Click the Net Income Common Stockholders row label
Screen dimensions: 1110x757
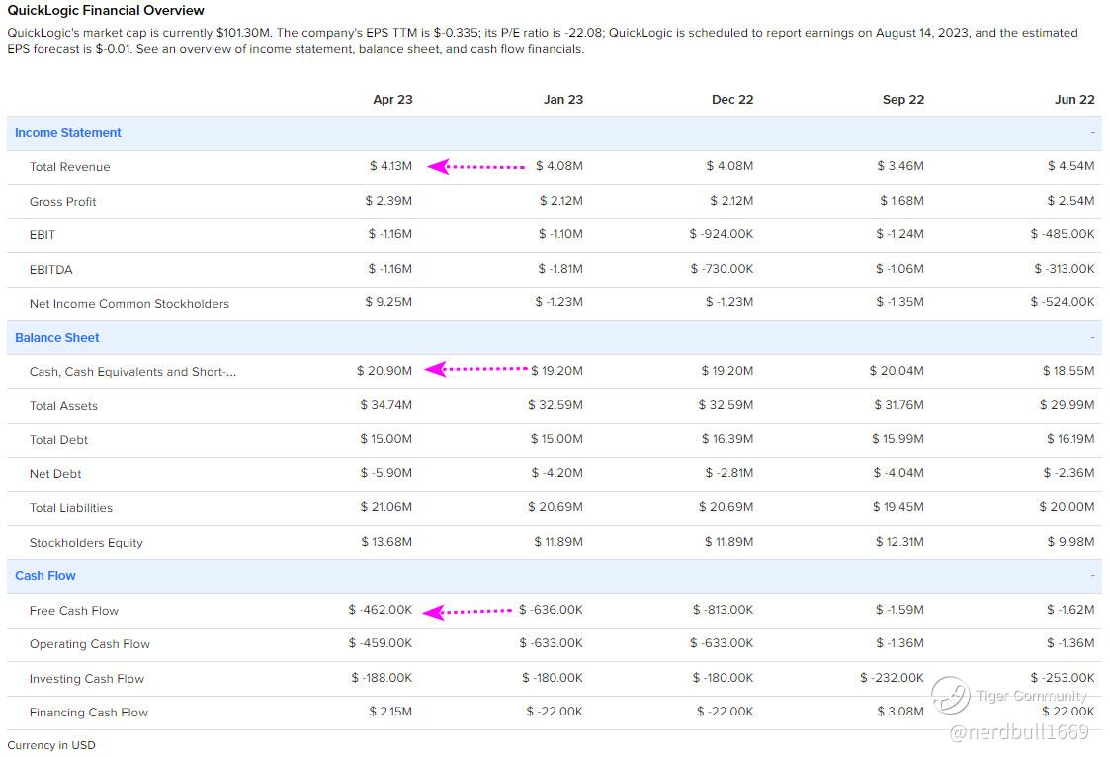tap(129, 304)
